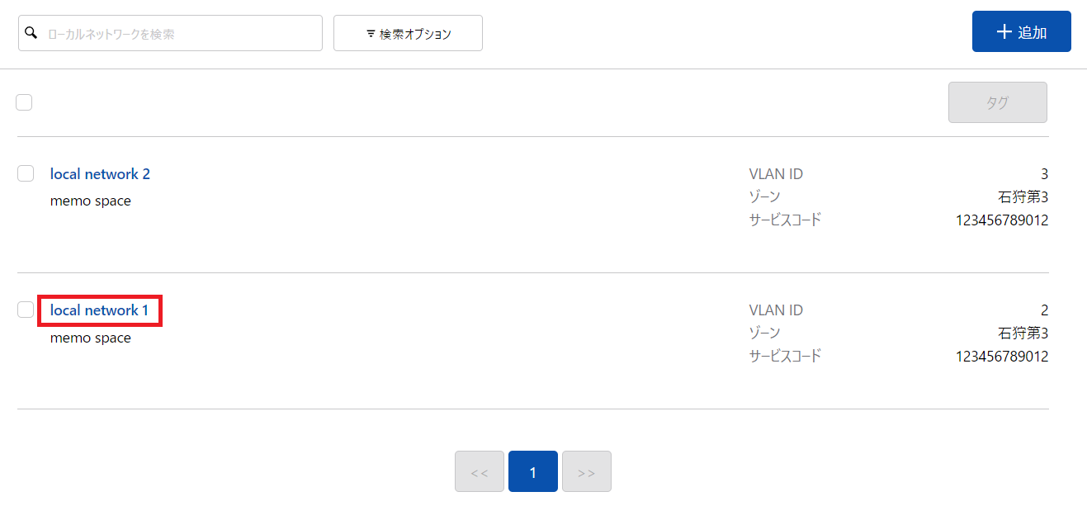Viewport: 1087px width, 506px height.
Task: Focus the ローカルネットワークを検索 search field
Action: (x=170, y=33)
